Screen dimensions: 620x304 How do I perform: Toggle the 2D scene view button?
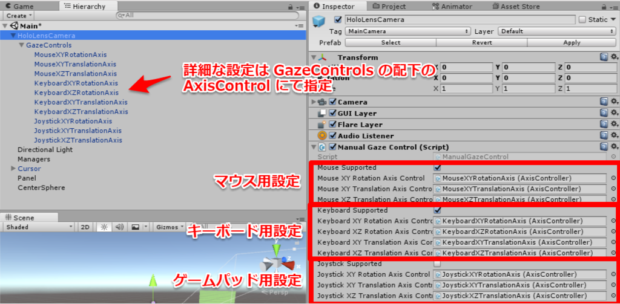(x=85, y=227)
